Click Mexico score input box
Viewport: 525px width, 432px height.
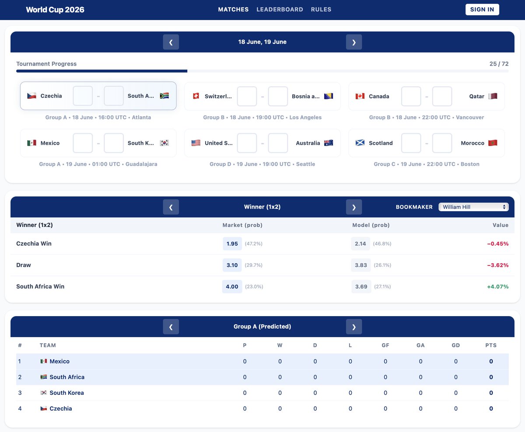pos(83,143)
